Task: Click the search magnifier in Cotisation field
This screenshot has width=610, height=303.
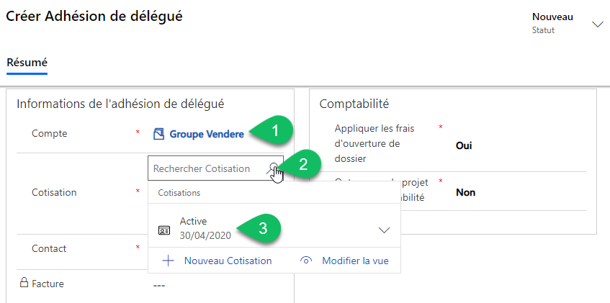Action: pos(274,168)
